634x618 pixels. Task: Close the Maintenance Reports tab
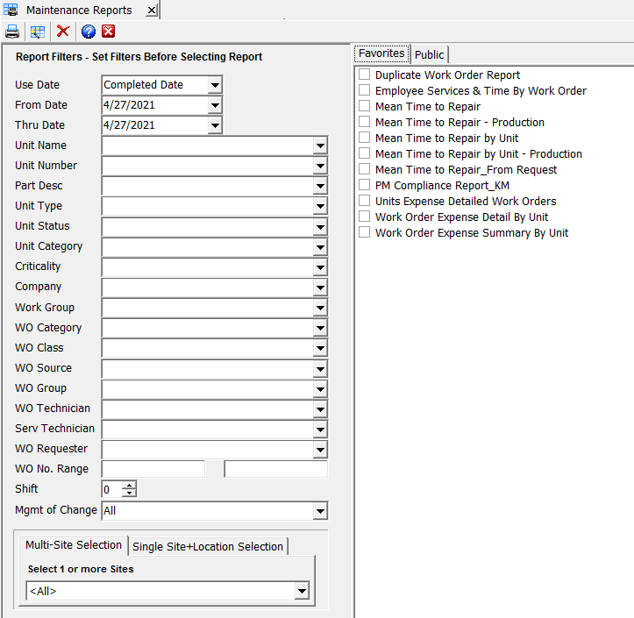coord(152,11)
